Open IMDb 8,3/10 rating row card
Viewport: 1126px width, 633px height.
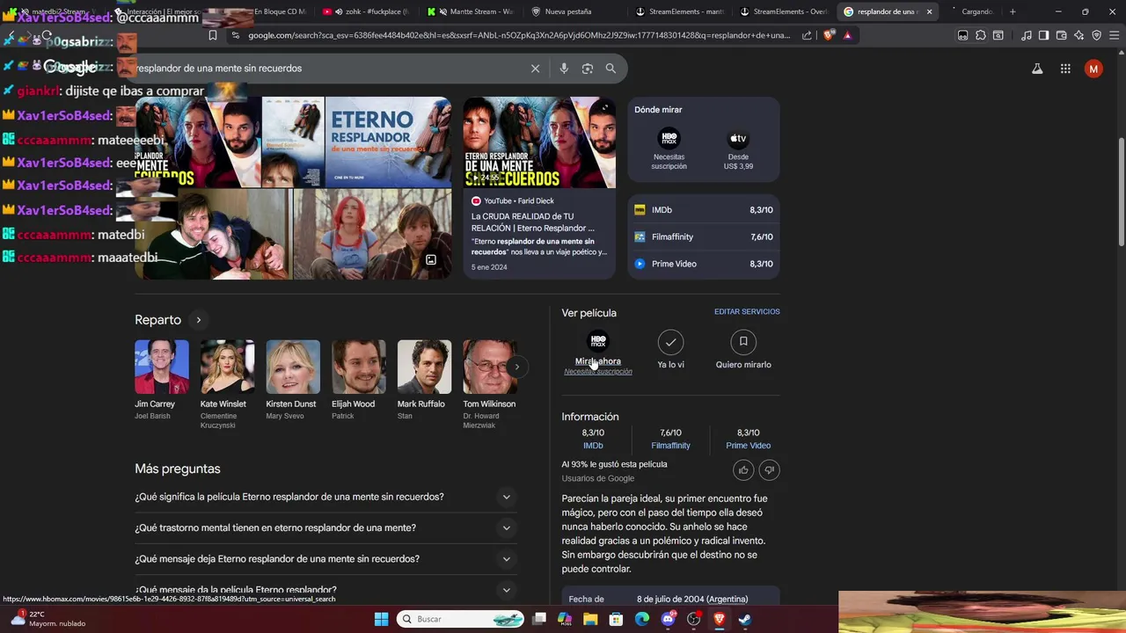tap(704, 210)
